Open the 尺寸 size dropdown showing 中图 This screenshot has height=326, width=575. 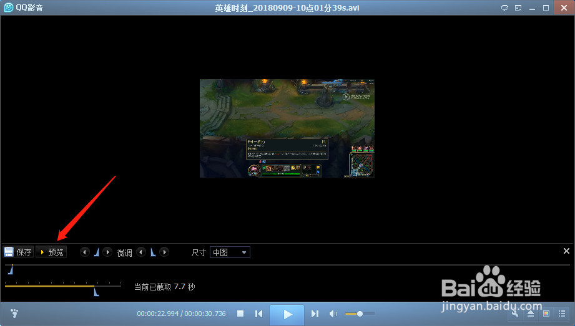(x=230, y=252)
